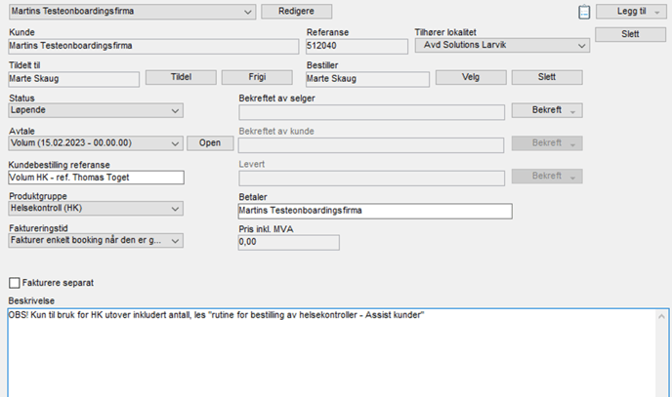The width and height of the screenshot is (672, 397).
Task: Click Velg button next to Bestiller
Action: [x=471, y=78]
